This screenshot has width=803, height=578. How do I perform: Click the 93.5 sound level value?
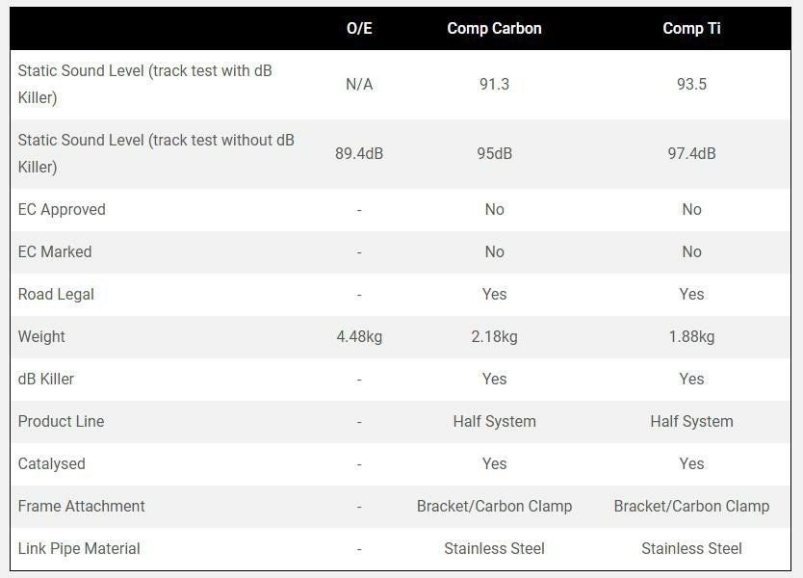click(691, 85)
